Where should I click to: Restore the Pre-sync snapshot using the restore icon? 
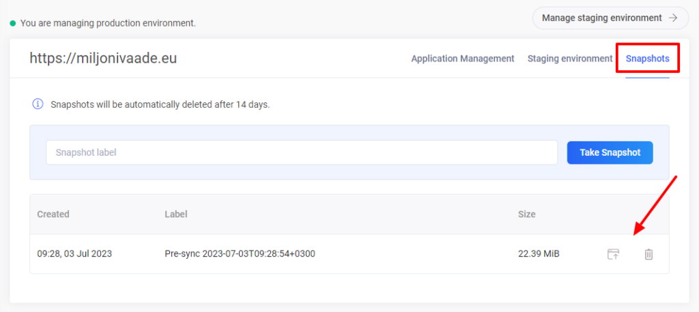614,255
